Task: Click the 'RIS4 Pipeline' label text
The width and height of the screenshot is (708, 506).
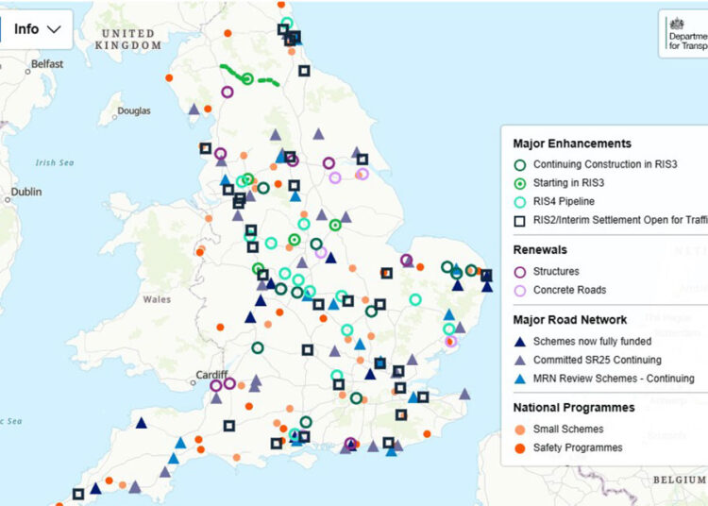Action: point(564,201)
